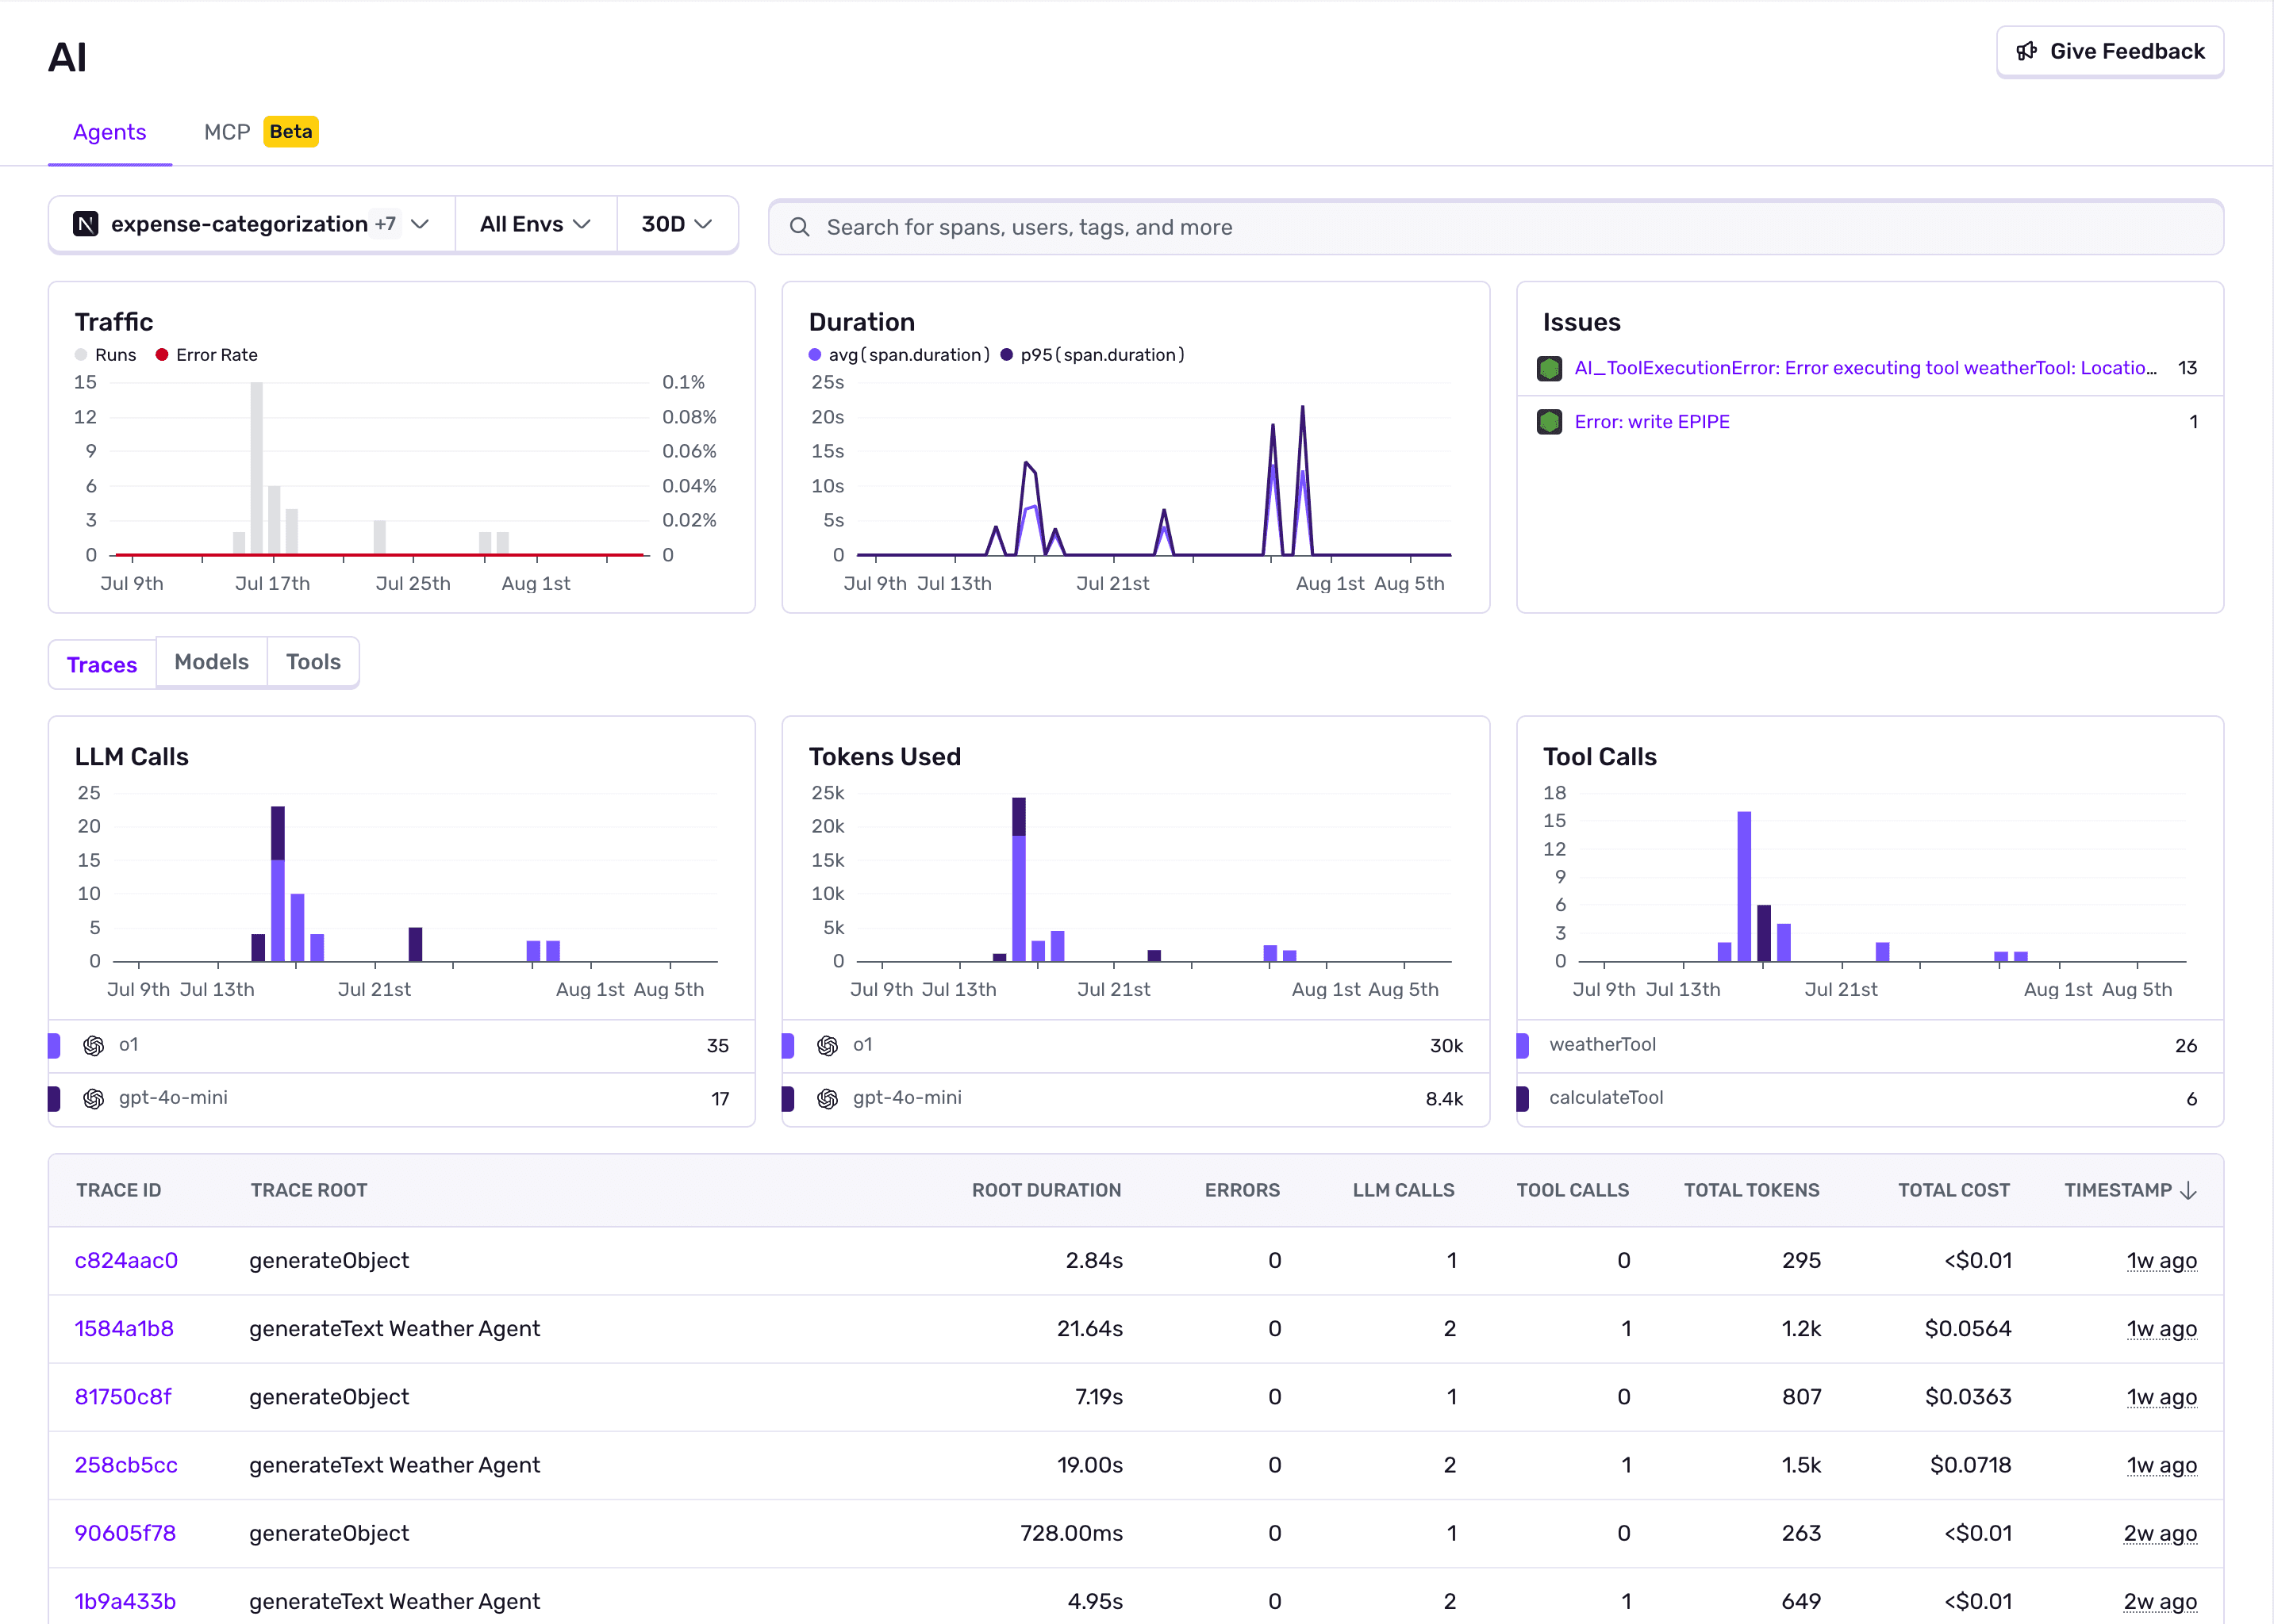Click the Node.js icon beside AI_ToolExecutionError
The image size is (2274, 1624).
(x=1550, y=367)
